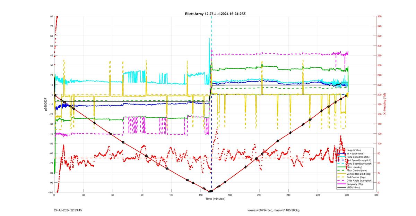416x216 pixels.
Task: Select 'Pitch Up (deg)' legend entry
Action: (x=354, y=167)
